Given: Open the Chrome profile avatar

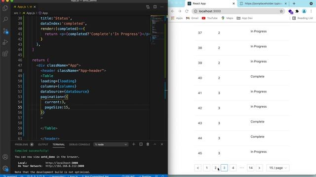Looking at the screenshot, I should coord(304,11).
